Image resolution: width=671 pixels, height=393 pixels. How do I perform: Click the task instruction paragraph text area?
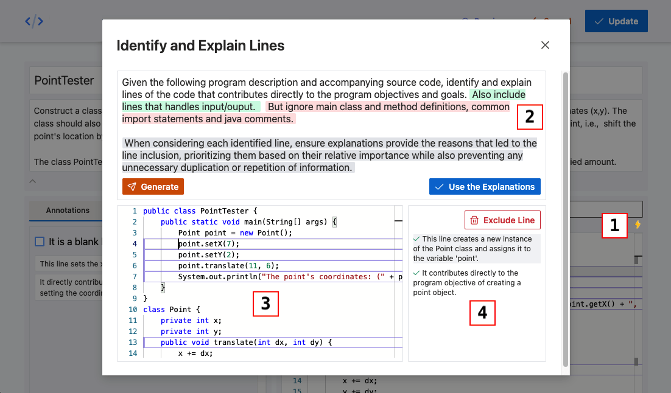coord(331,125)
